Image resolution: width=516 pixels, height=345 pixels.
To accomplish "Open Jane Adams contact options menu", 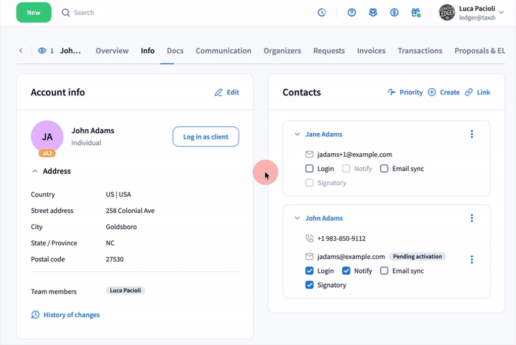I will (x=471, y=135).
